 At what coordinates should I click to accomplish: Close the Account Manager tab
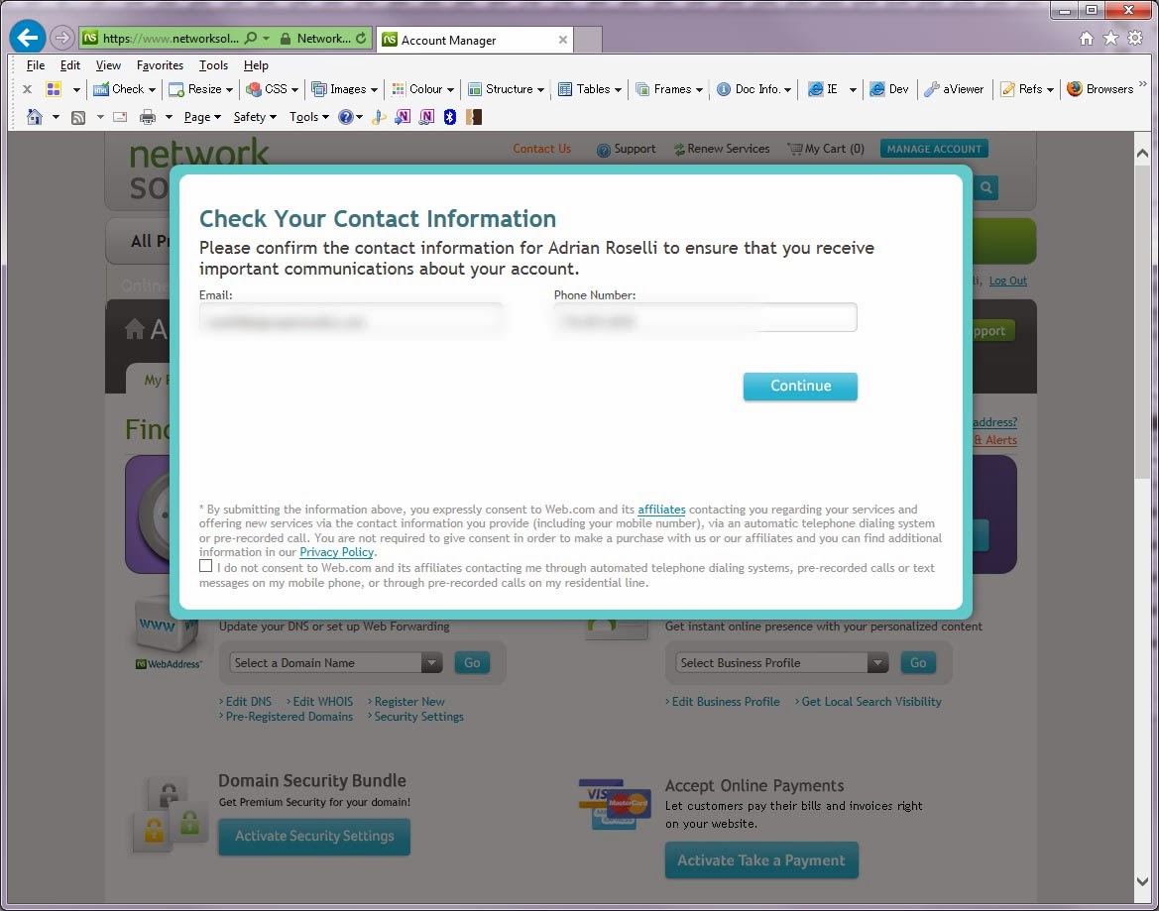562,40
